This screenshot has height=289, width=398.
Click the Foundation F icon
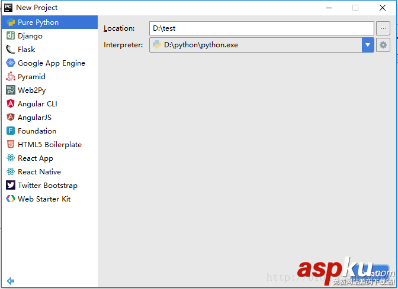11,131
